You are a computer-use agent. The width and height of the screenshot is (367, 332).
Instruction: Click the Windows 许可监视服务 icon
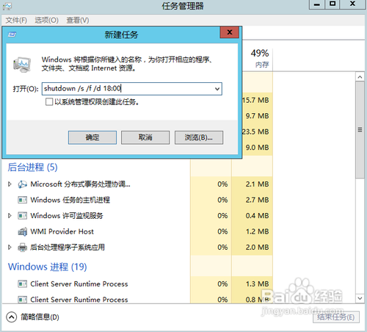(22, 216)
